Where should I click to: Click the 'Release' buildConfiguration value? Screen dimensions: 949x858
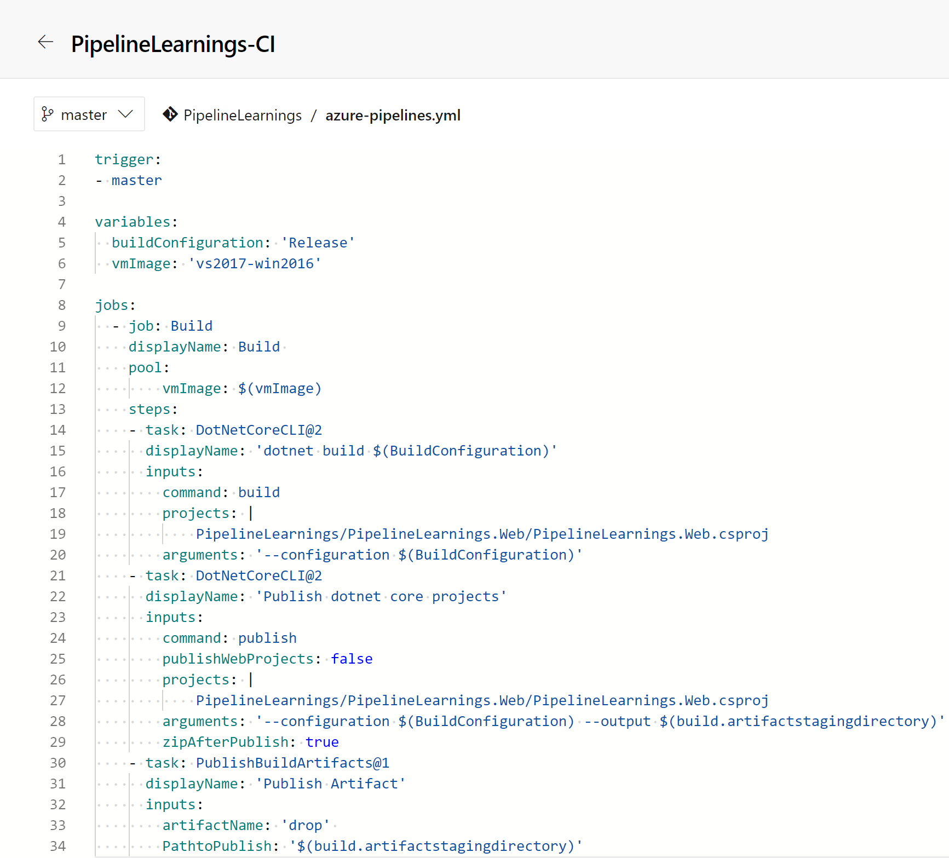(318, 243)
